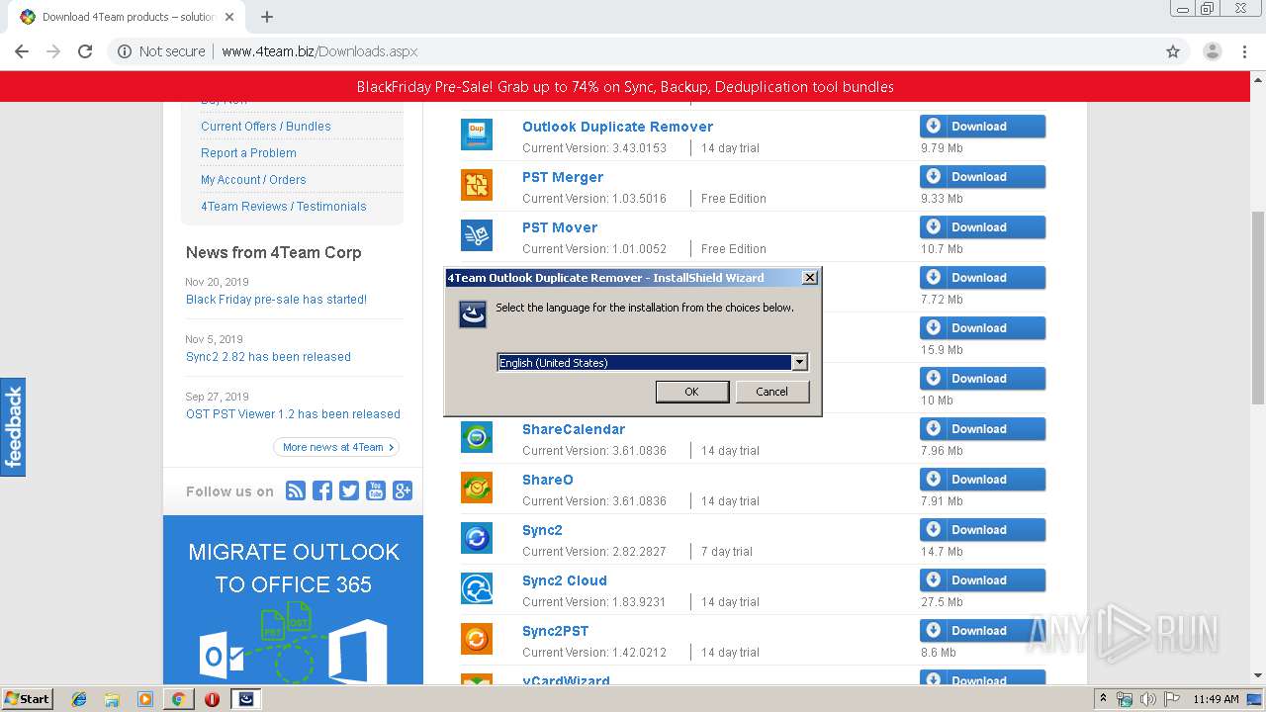Click the Sync2 Cloud product icon
This screenshot has height=712, width=1266.
pyautogui.click(x=477, y=588)
